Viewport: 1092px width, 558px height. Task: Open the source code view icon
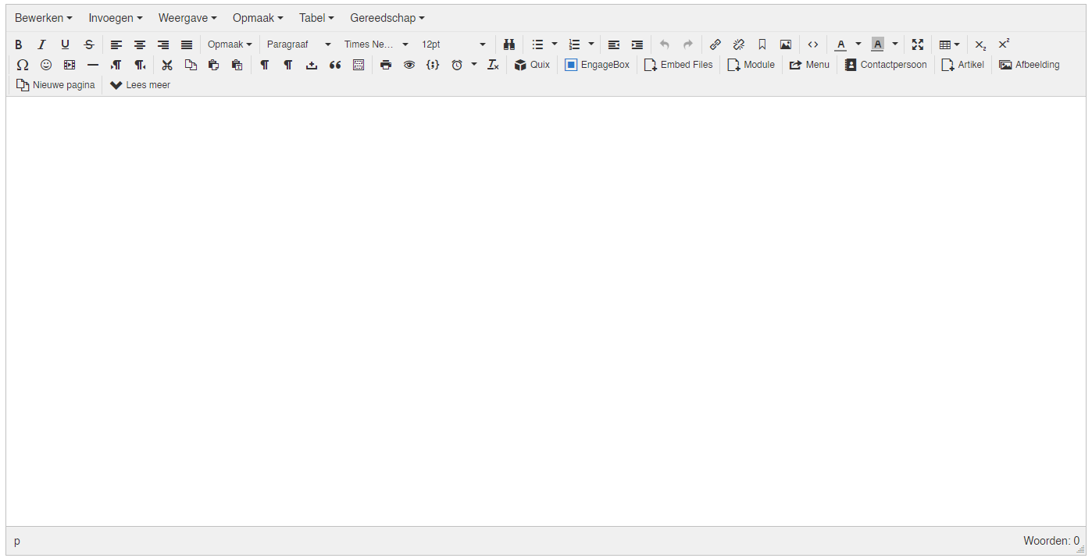813,44
